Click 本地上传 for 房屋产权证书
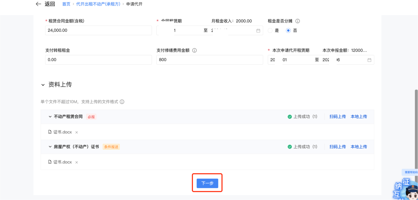The height and width of the screenshot is (200, 418). pyautogui.click(x=359, y=147)
